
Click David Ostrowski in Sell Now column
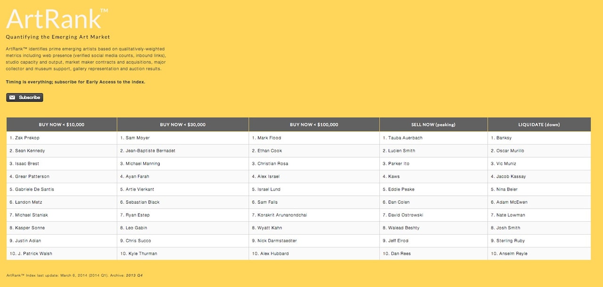coord(406,215)
